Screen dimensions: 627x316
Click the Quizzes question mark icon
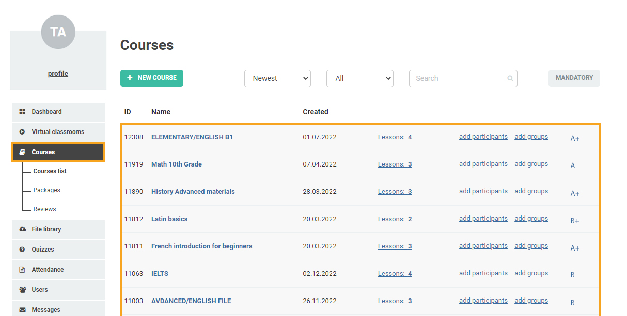pyautogui.click(x=22, y=250)
